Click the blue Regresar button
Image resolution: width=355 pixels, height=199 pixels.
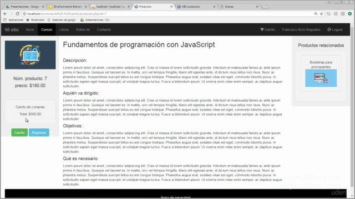[x=39, y=133]
